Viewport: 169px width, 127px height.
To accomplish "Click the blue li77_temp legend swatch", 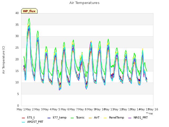I will tap(49, 118).
